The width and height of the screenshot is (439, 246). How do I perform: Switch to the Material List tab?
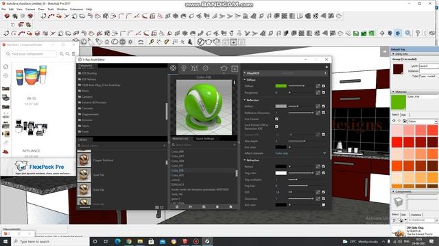tap(180, 139)
